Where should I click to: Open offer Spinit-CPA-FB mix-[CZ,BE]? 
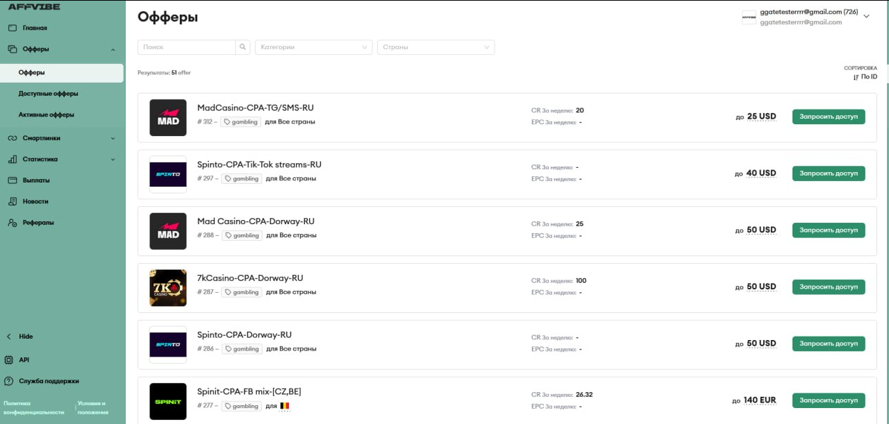[x=249, y=392]
